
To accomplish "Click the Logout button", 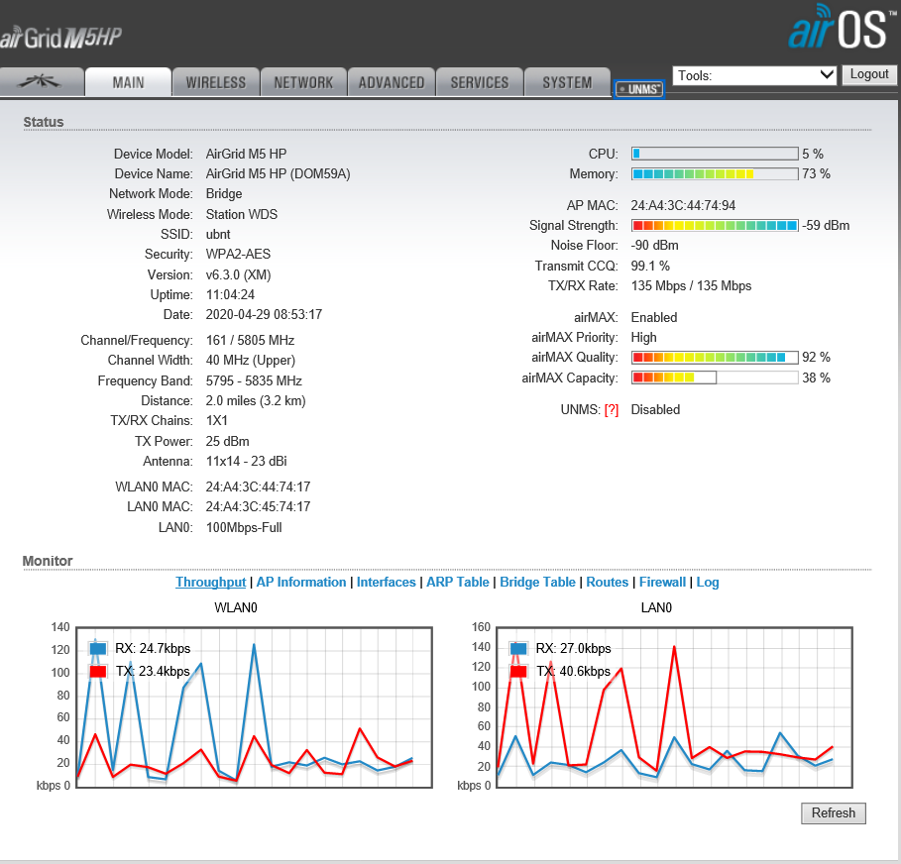I will pos(869,74).
